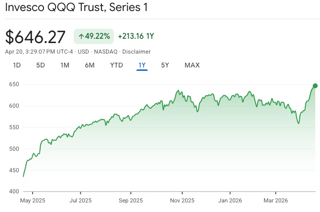Switch to the 1D time range

17,65
